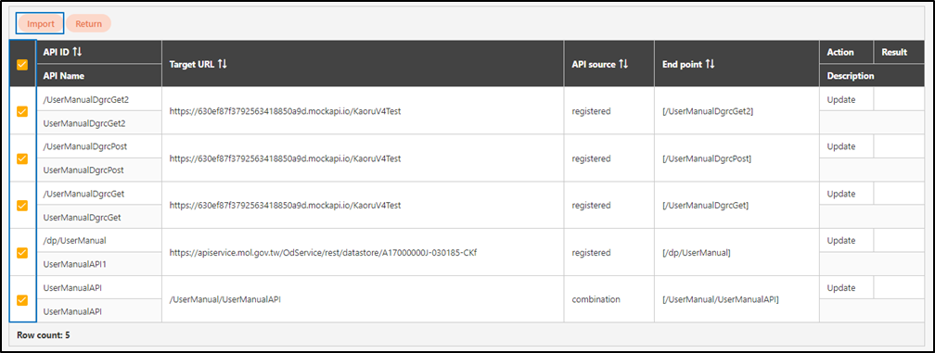Sort by Target URL arrows icon
935x353 pixels.
(x=222, y=64)
